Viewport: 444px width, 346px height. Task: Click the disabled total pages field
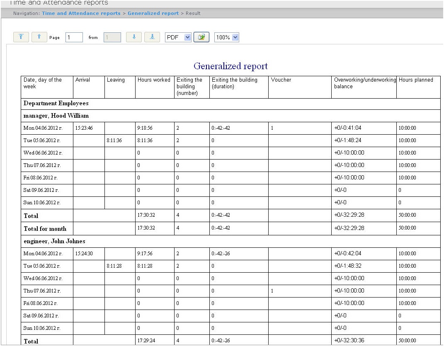coord(112,37)
